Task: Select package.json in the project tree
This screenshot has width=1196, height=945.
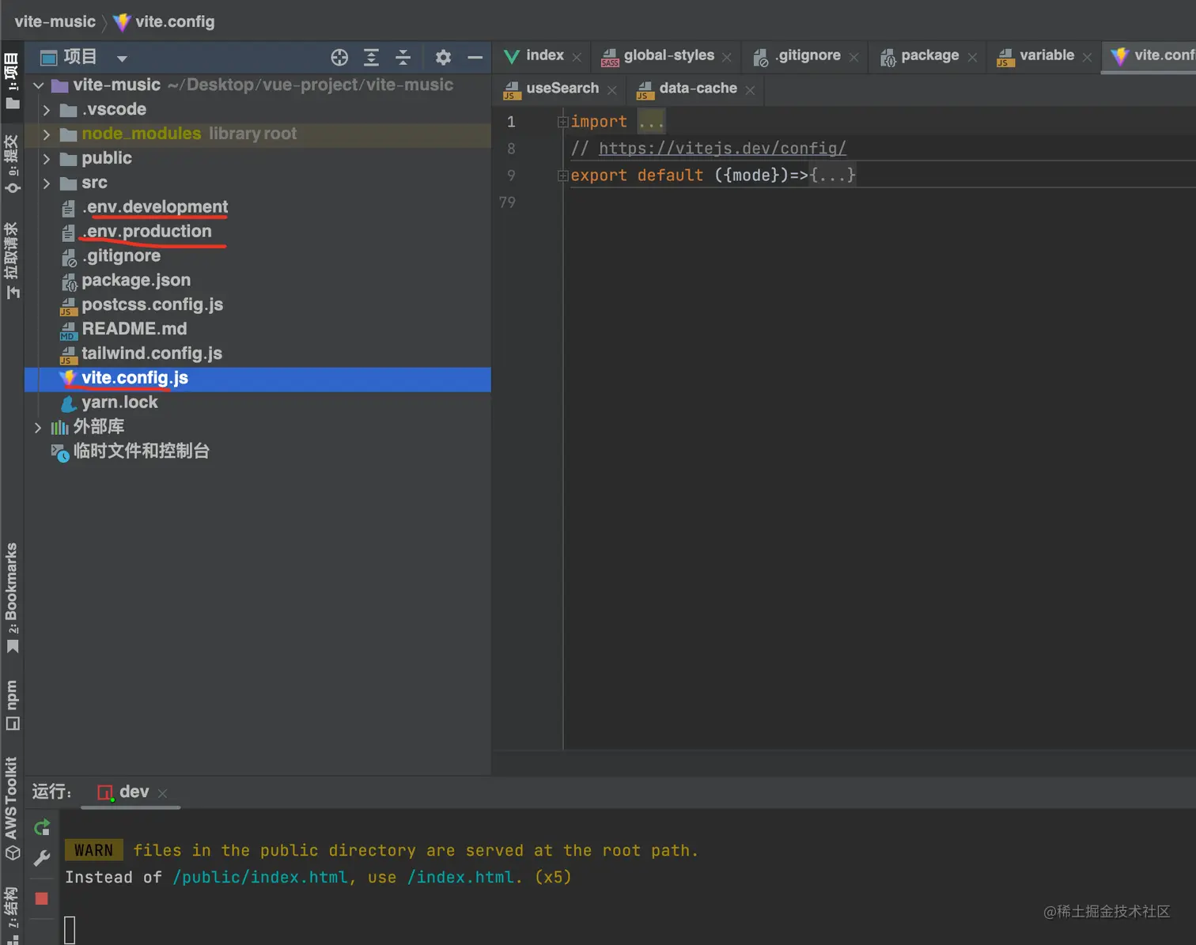Action: 136,281
